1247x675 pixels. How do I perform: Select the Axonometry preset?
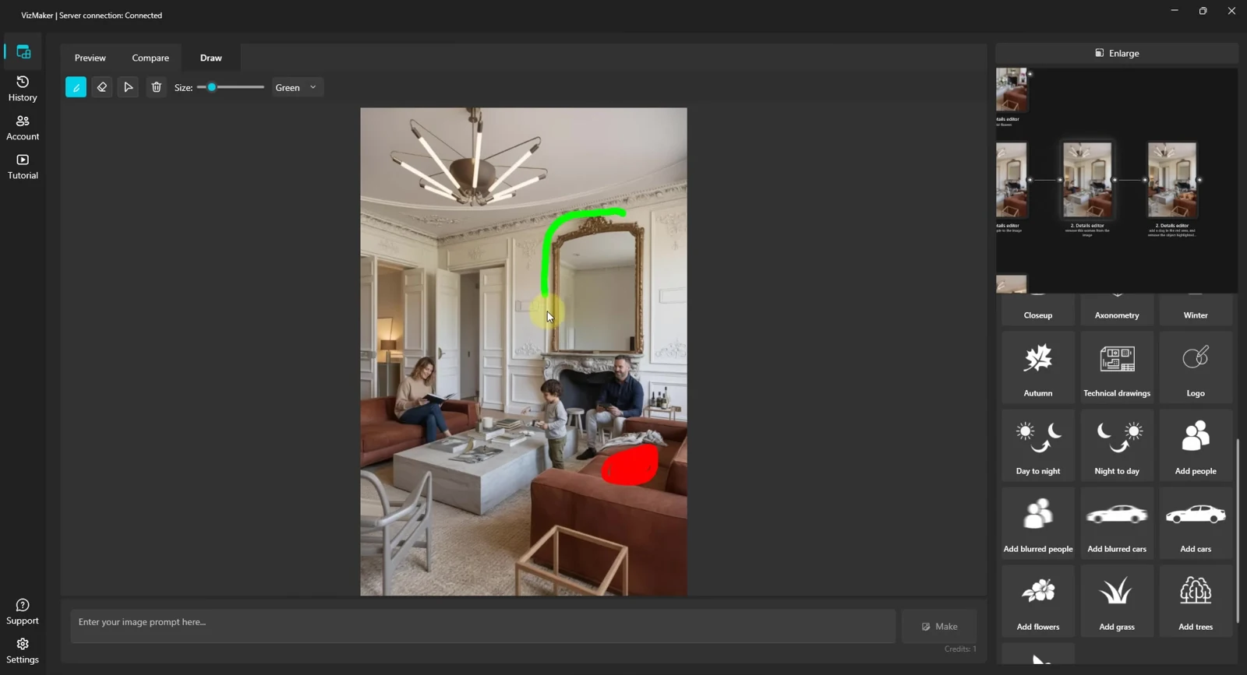pos(1117,310)
